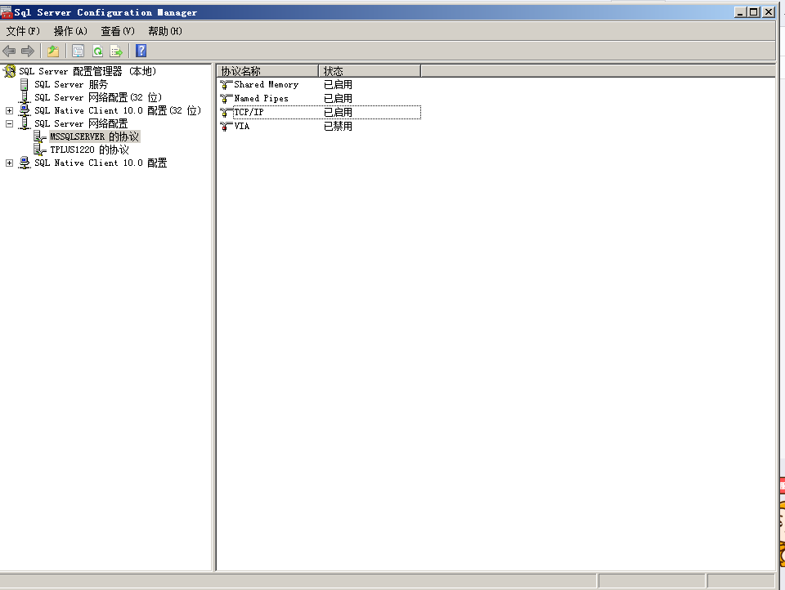Viewport: 785px width, 590px height.
Task: Open the Help question mark icon
Action: [141, 51]
